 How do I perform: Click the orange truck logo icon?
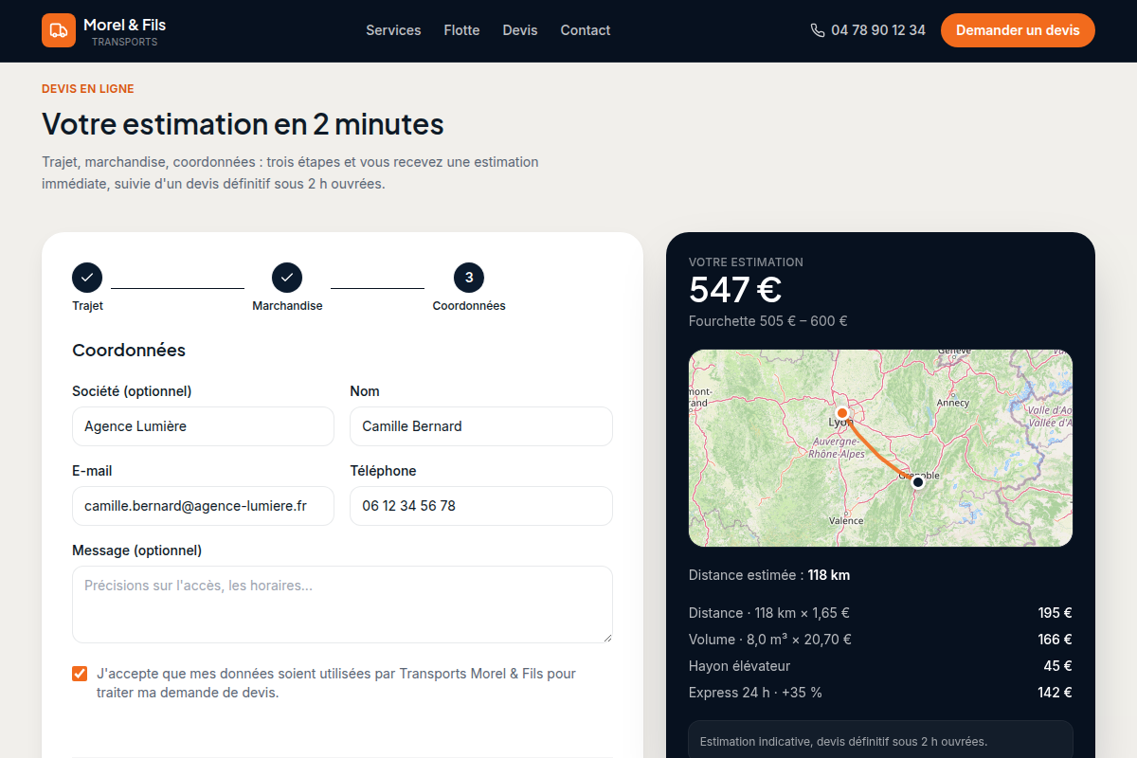(59, 30)
